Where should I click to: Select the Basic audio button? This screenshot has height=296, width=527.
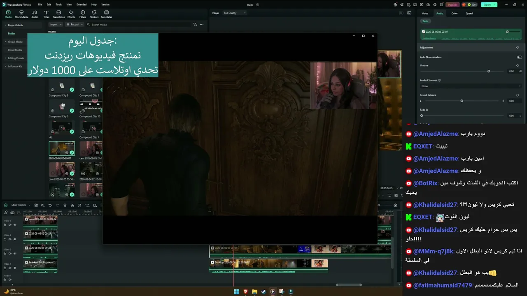[425, 21]
